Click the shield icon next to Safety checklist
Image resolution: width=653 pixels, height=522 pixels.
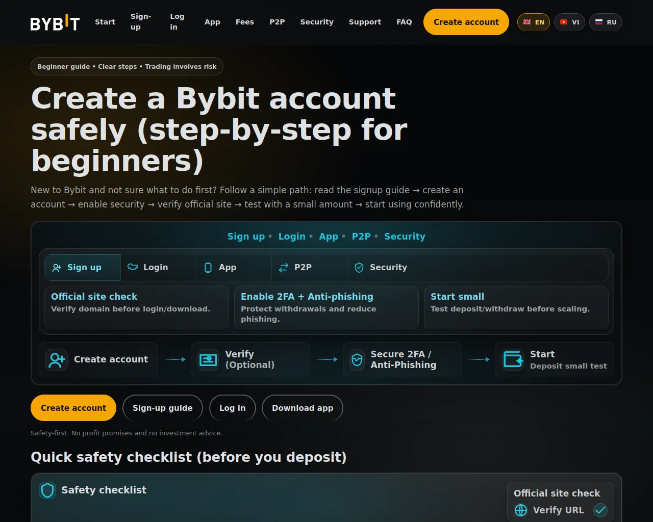pos(47,490)
